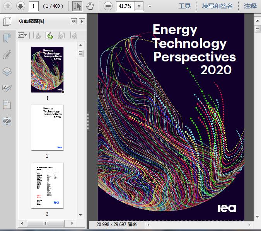Click the delete pages icon
Viewport: 261px width, 231px height.
[x=37, y=36]
